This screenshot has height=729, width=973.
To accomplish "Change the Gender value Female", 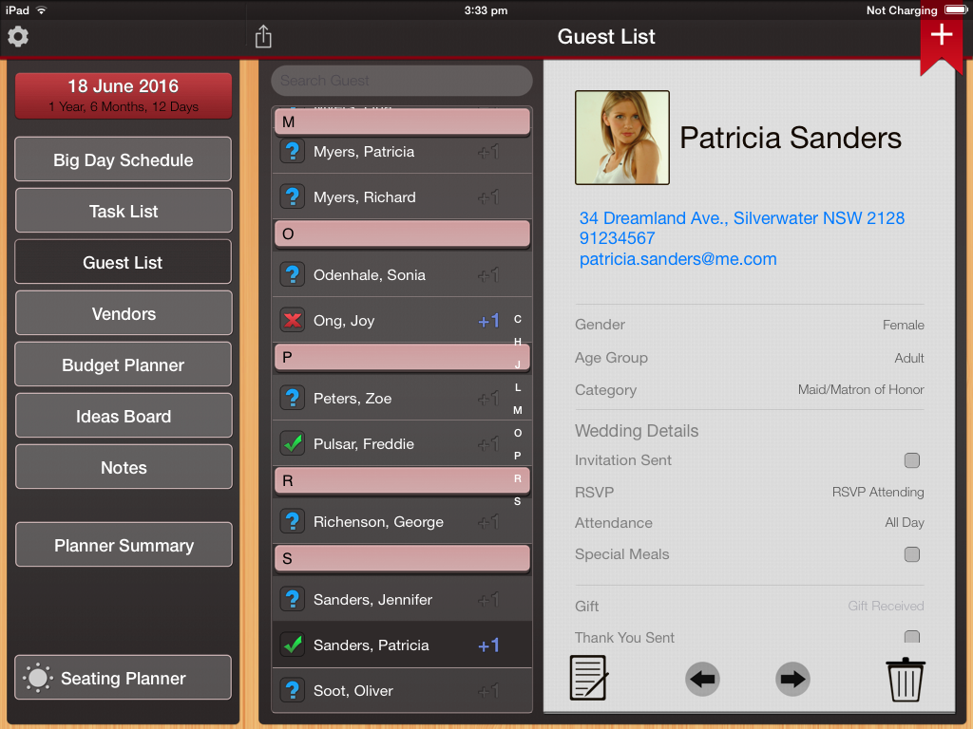I will [903, 325].
